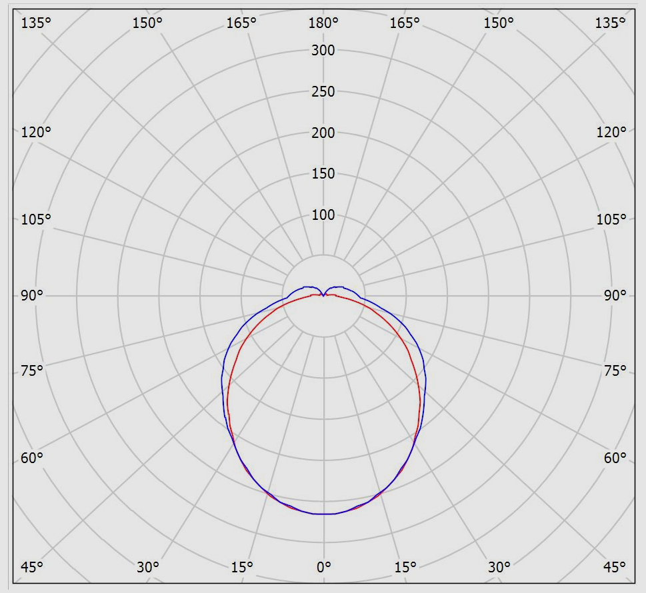Select the 250 radial scale value
The image size is (646, 593).
[323, 91]
